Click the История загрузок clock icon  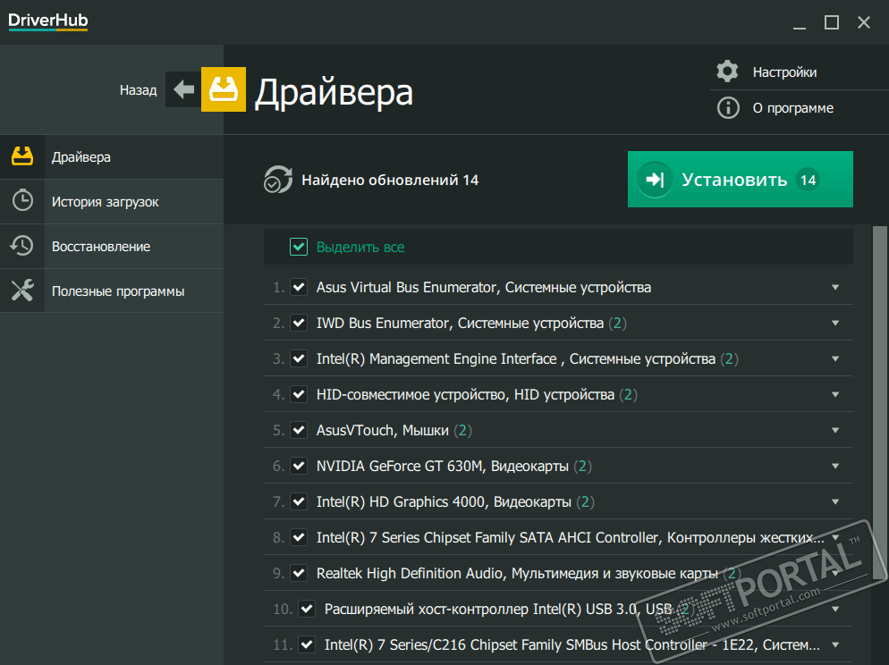(22, 200)
